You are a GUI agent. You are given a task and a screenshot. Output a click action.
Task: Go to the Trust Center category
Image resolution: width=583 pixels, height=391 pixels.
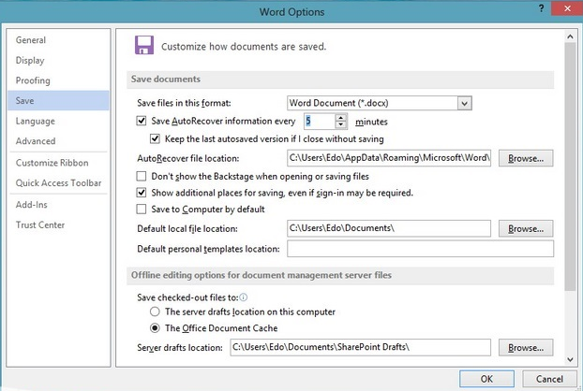point(40,224)
